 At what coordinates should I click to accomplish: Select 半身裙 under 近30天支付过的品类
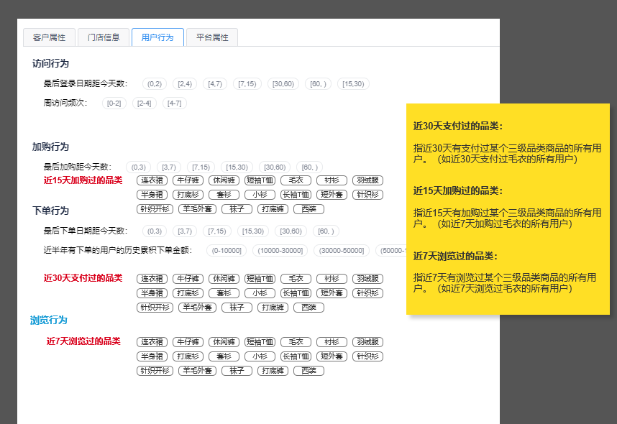152,293
